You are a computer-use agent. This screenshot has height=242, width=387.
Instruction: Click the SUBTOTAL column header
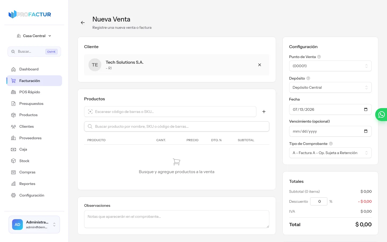pos(246,140)
